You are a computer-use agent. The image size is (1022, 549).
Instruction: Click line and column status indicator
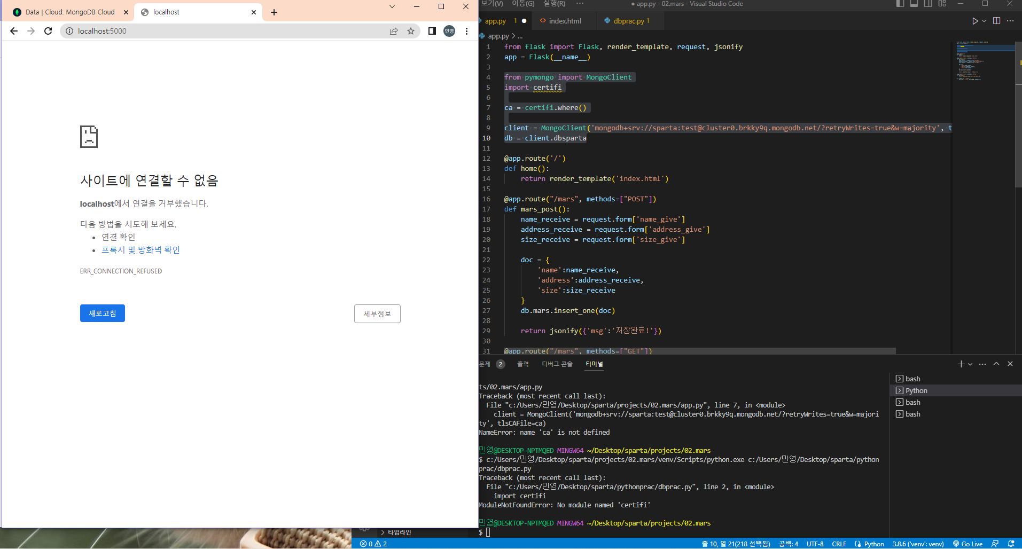coord(736,544)
